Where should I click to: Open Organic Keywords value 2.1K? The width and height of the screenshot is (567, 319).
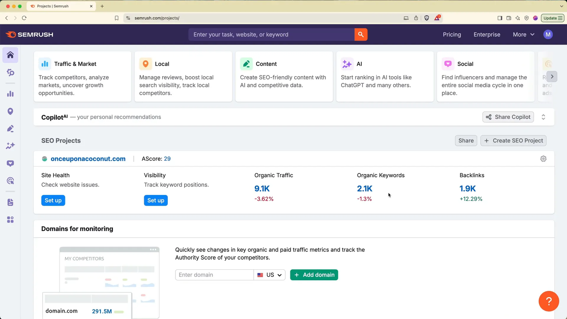click(x=365, y=189)
